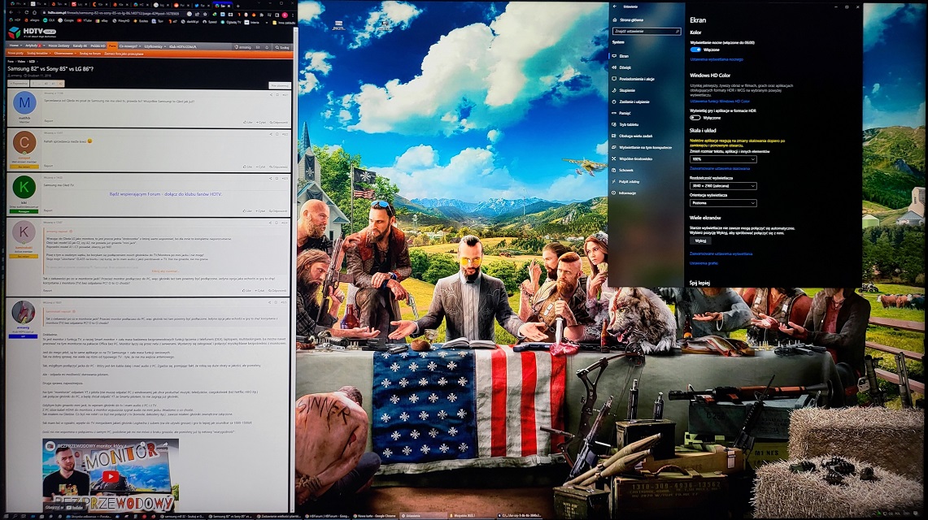Screen dimensions: 928x520
Task: Click Zaznacz fora jako przeczytane link
Action: 124,54
